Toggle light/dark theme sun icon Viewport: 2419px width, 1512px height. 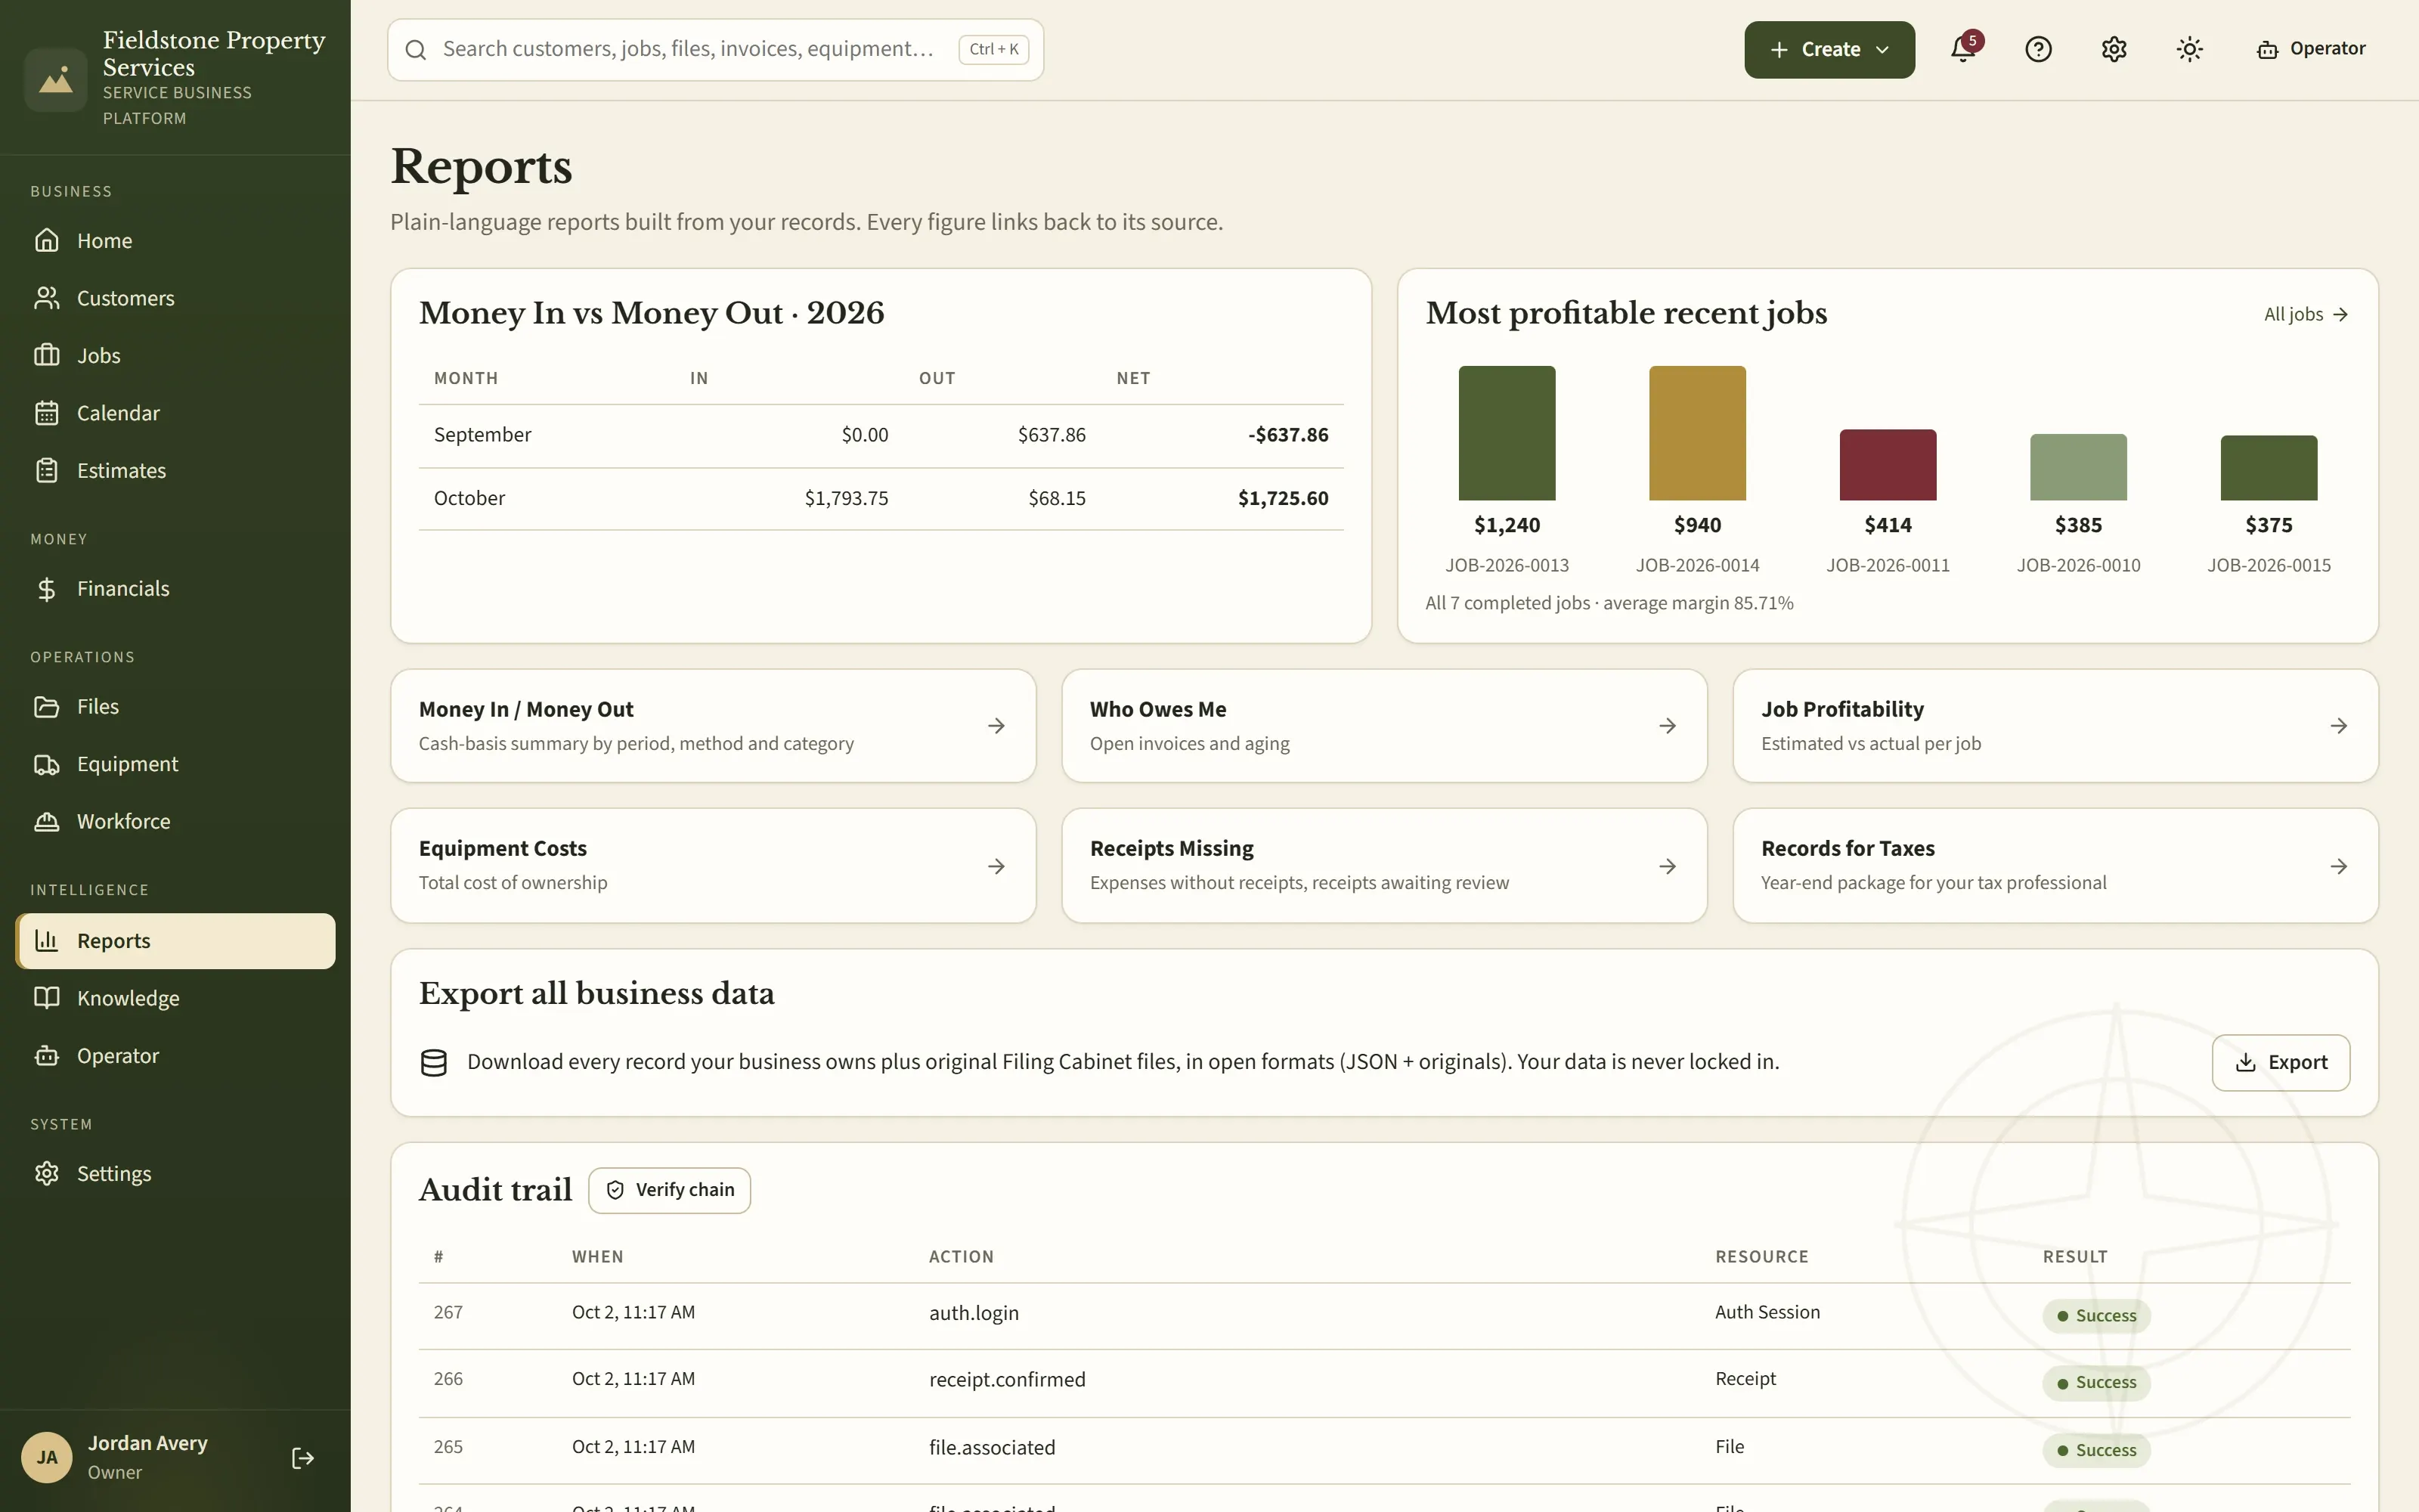[2189, 49]
